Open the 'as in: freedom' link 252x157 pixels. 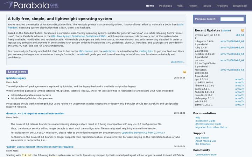[x=181, y=24]
